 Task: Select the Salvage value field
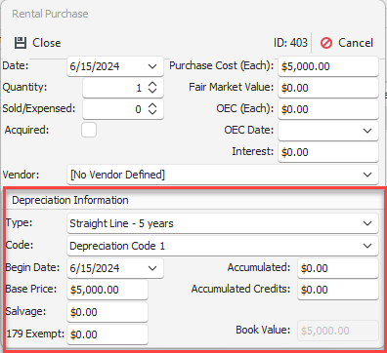pyautogui.click(x=107, y=312)
